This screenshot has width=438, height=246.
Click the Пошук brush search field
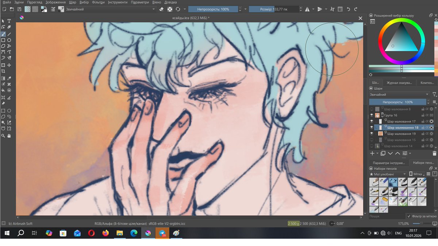pyautogui.click(x=387, y=216)
